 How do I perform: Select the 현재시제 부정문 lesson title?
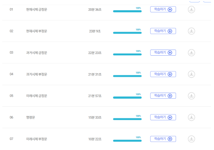(36, 31)
